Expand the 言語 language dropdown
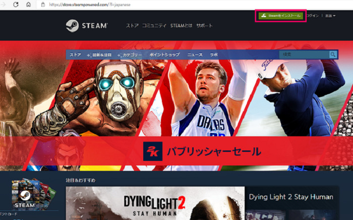The height and width of the screenshot is (220, 353). (x=330, y=16)
